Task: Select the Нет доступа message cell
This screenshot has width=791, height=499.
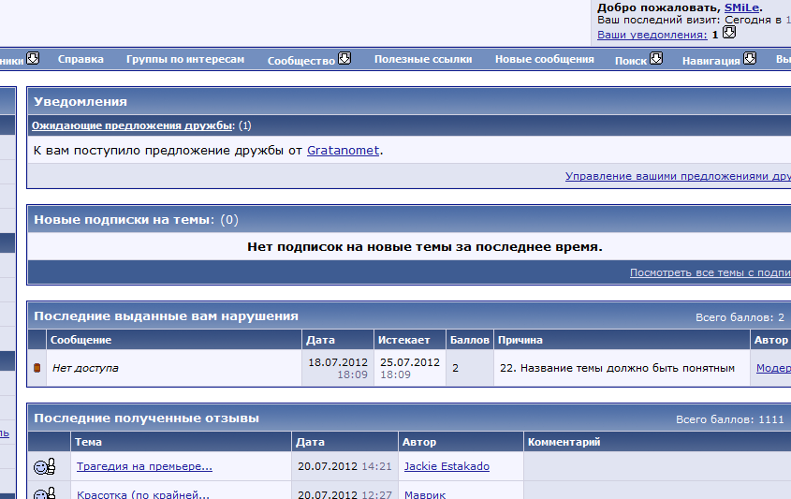Action: point(174,368)
